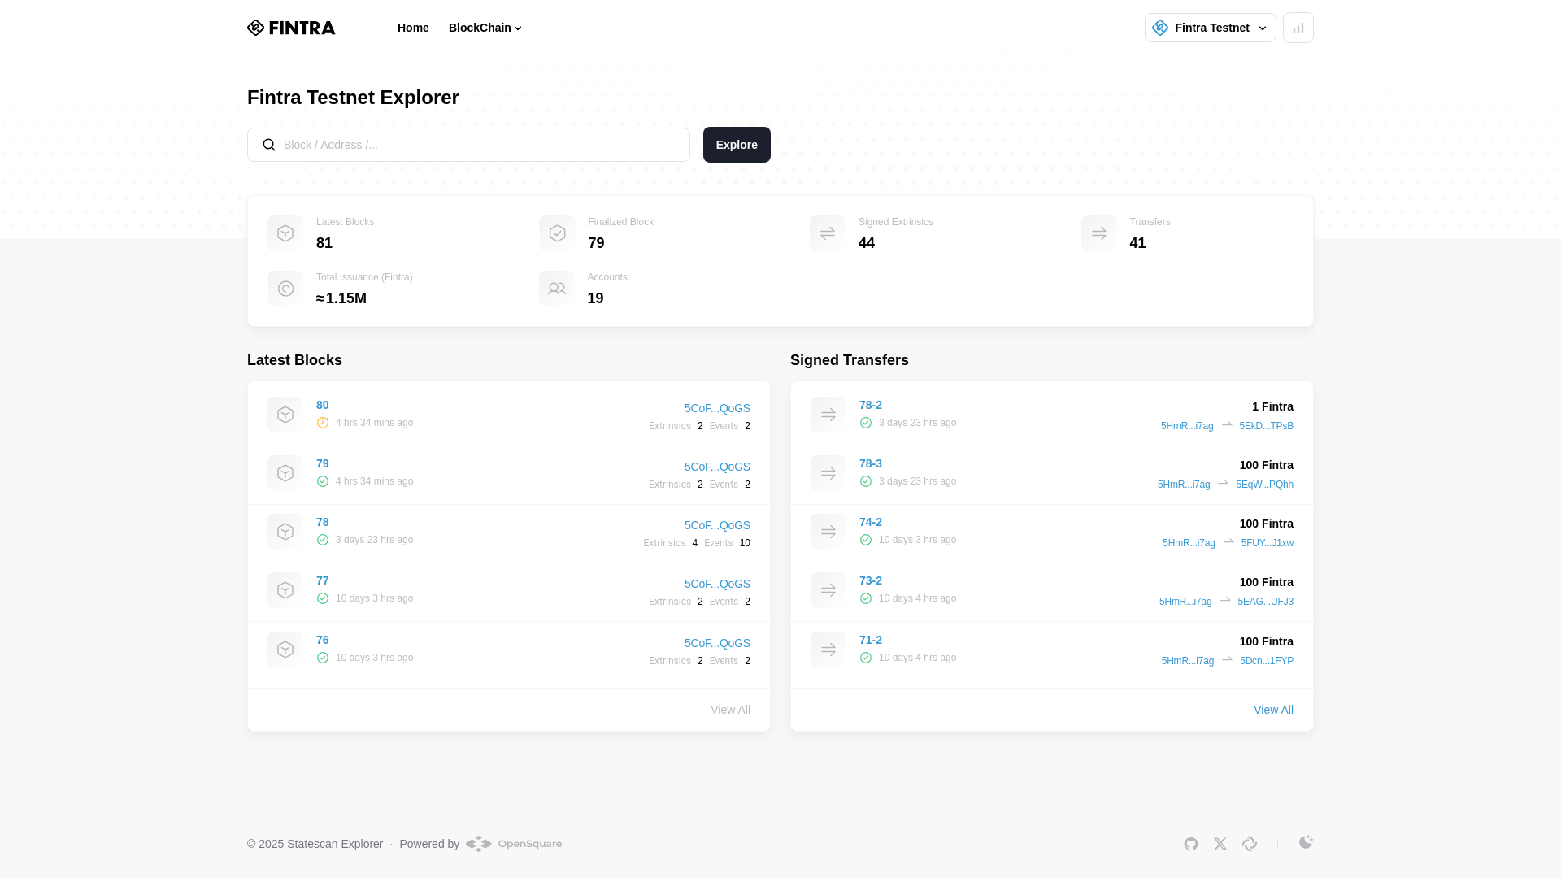1561x878 pixels.
Task: Open the GitHub link in footer
Action: click(1191, 844)
